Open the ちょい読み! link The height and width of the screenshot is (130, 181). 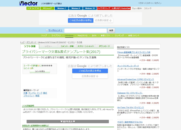pos(137,8)
